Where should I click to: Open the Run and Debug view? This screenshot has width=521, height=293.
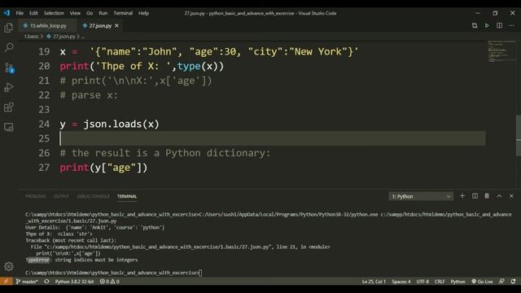coord(9,87)
